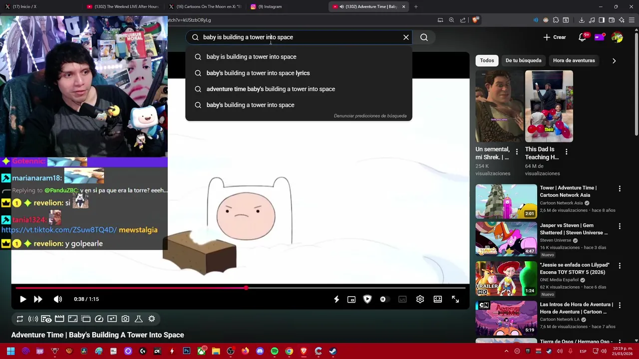Switch to "(17) Inicio / X" browser tab
This screenshot has height=359, width=639.
pyautogui.click(x=40, y=6)
